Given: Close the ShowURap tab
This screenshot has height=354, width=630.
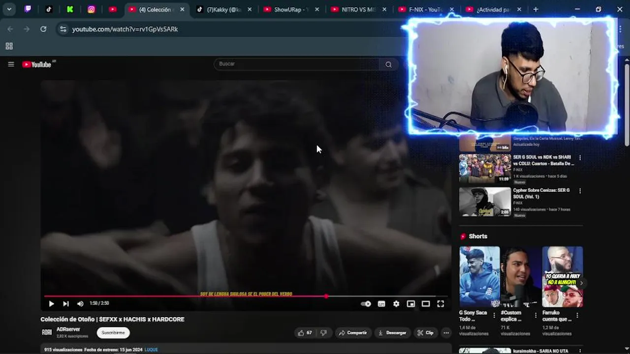Looking at the screenshot, I should pyautogui.click(x=317, y=9).
